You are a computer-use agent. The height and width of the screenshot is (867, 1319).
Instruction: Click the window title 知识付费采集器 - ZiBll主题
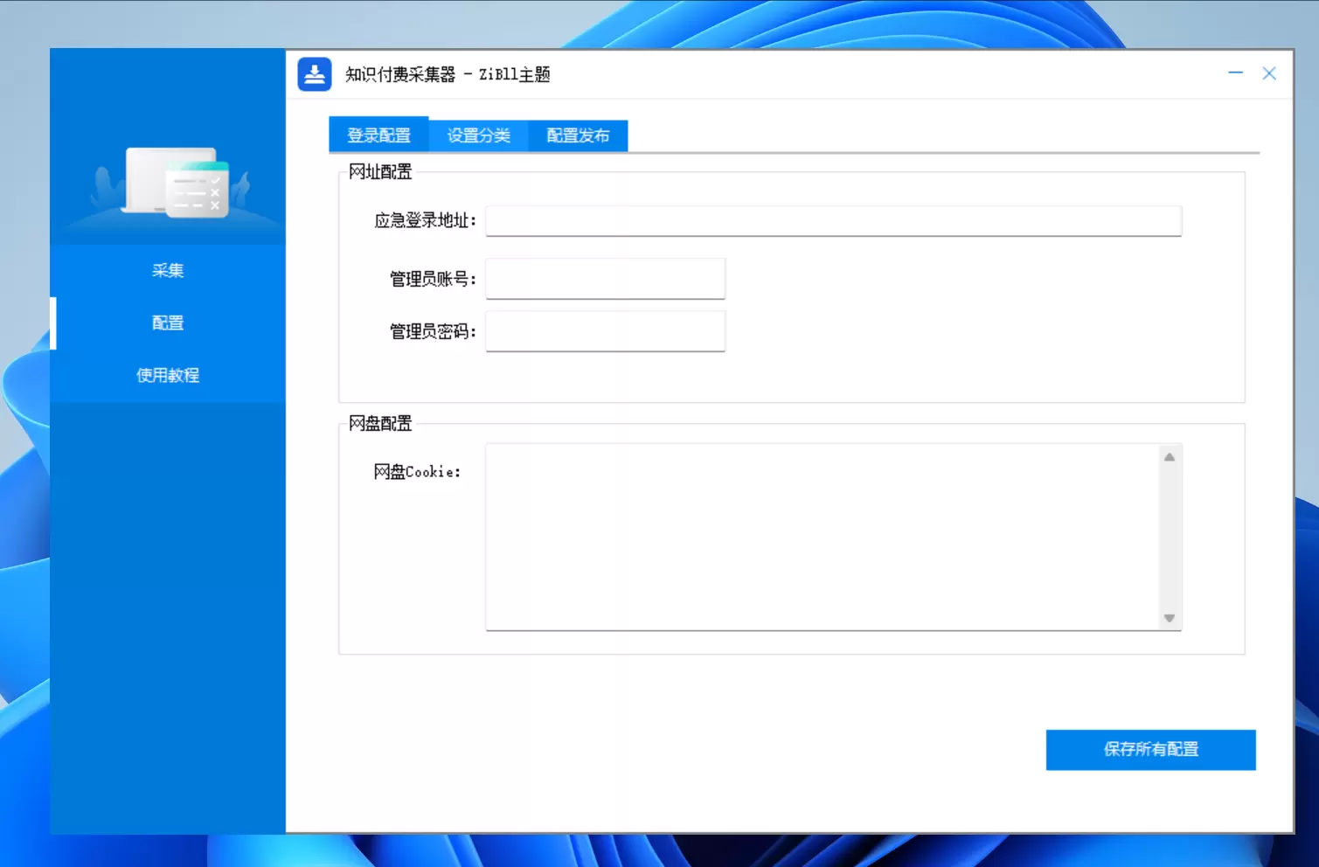pyautogui.click(x=448, y=74)
